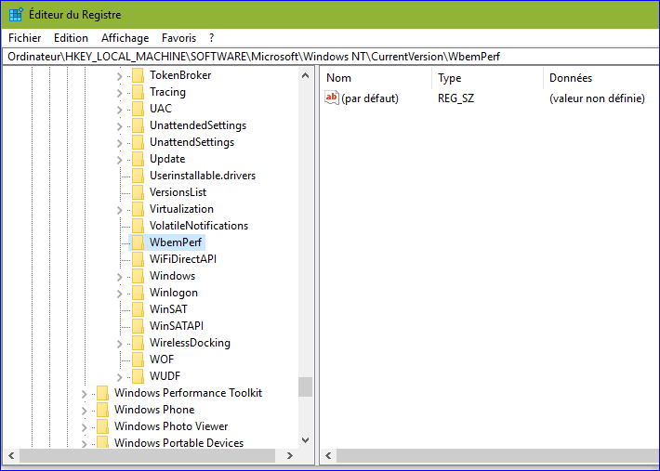Screen dimensions: 660x471
Task: Select the Windows key folder icon
Action: click(x=138, y=276)
